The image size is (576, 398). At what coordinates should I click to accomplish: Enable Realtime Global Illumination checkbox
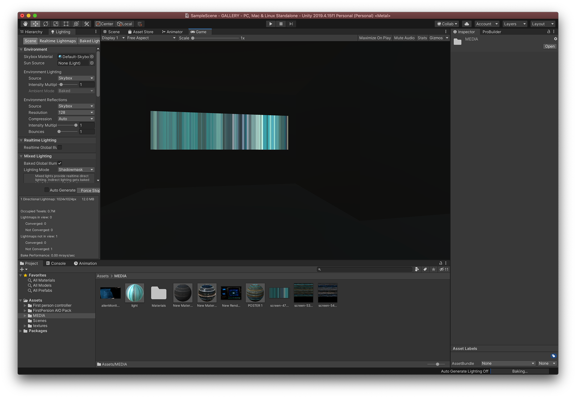coord(60,147)
